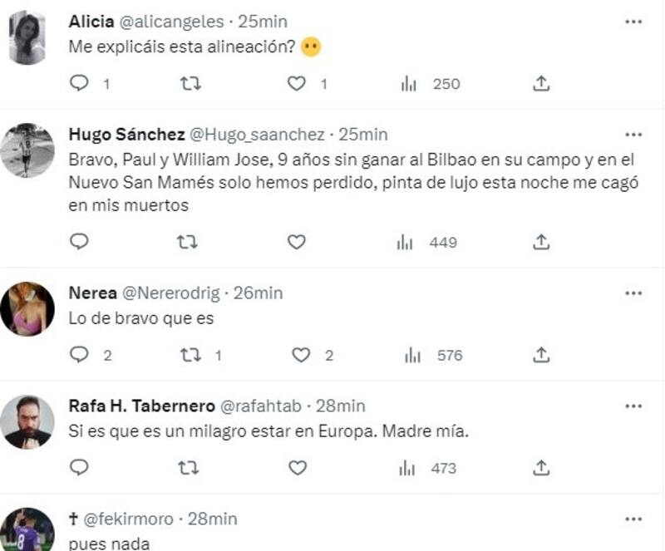Screen dimensions: 665x551
Task: Open more options on Alicia's tweet
Action: point(633,21)
